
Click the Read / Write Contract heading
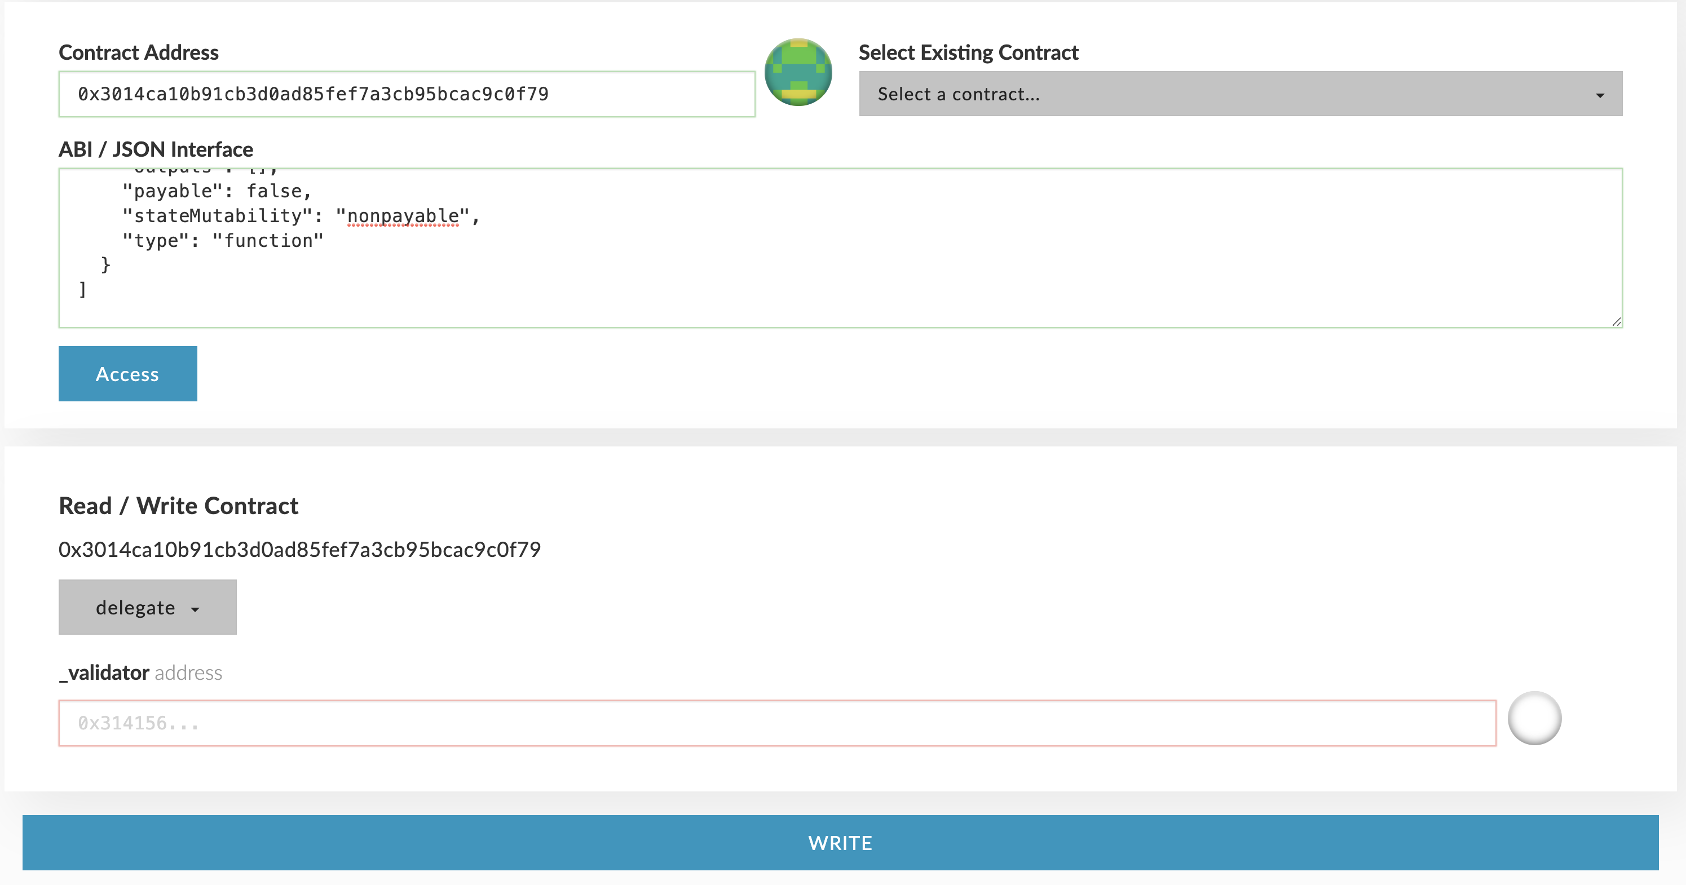(x=178, y=506)
